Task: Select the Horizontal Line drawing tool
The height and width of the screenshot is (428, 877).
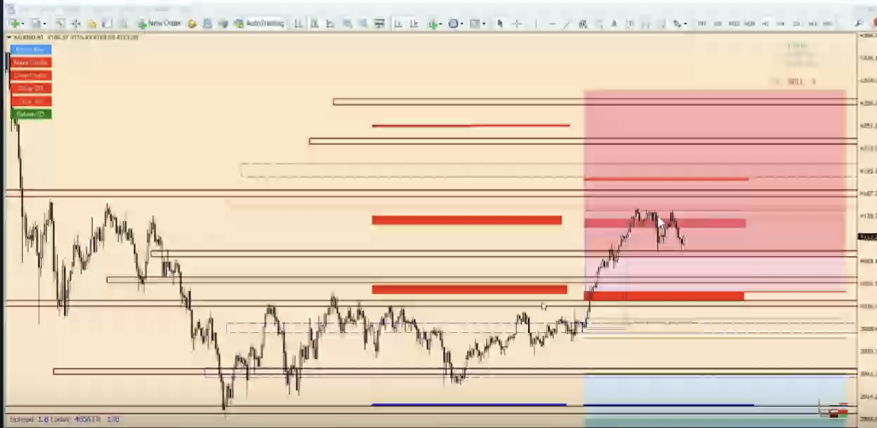Action: click(x=553, y=24)
